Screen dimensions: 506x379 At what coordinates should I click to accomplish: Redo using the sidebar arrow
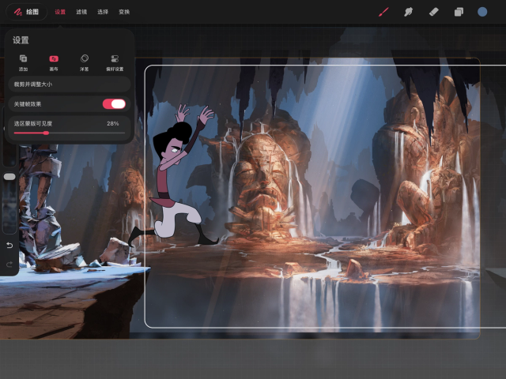pos(9,265)
